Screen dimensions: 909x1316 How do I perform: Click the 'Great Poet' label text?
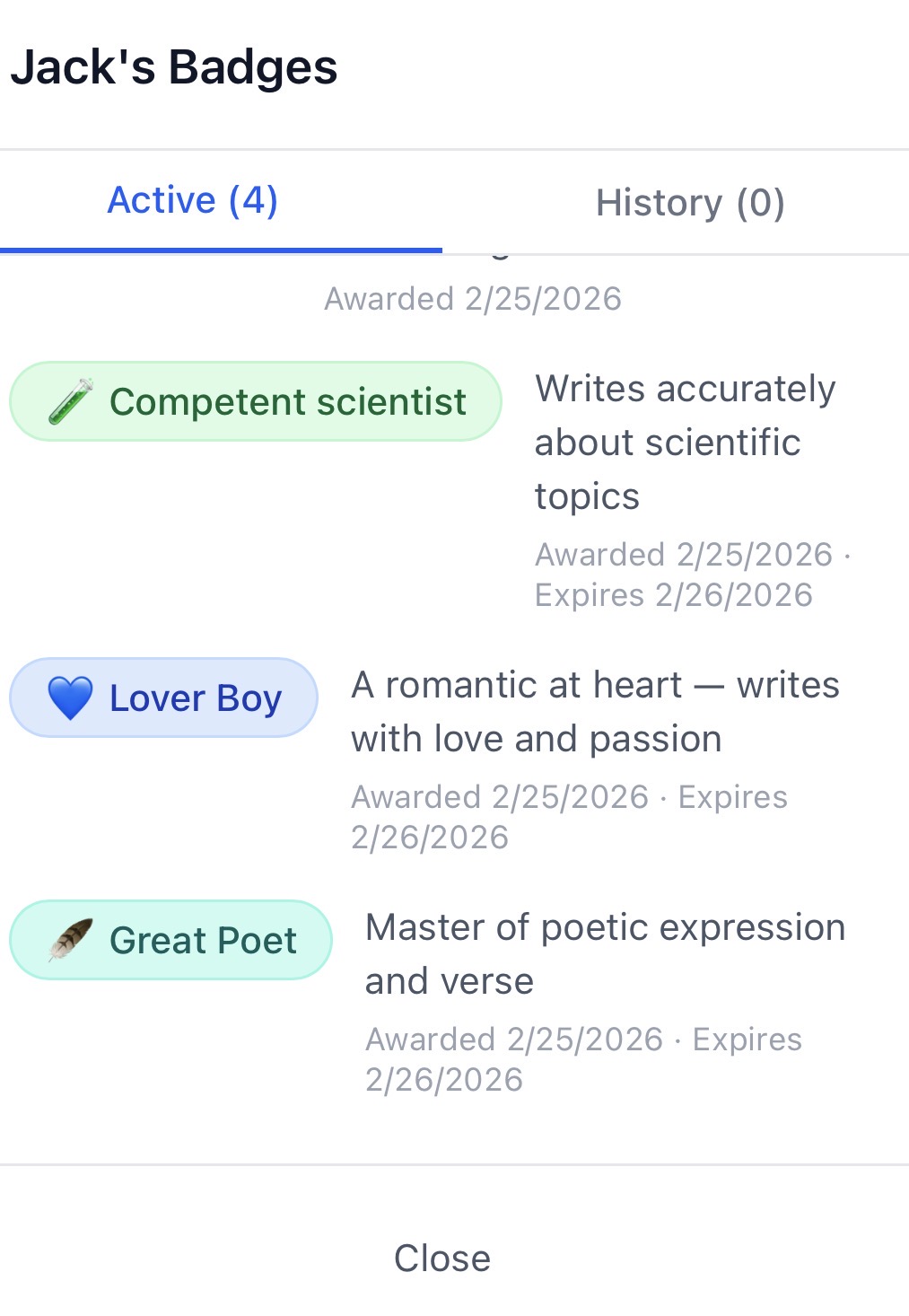coord(203,940)
